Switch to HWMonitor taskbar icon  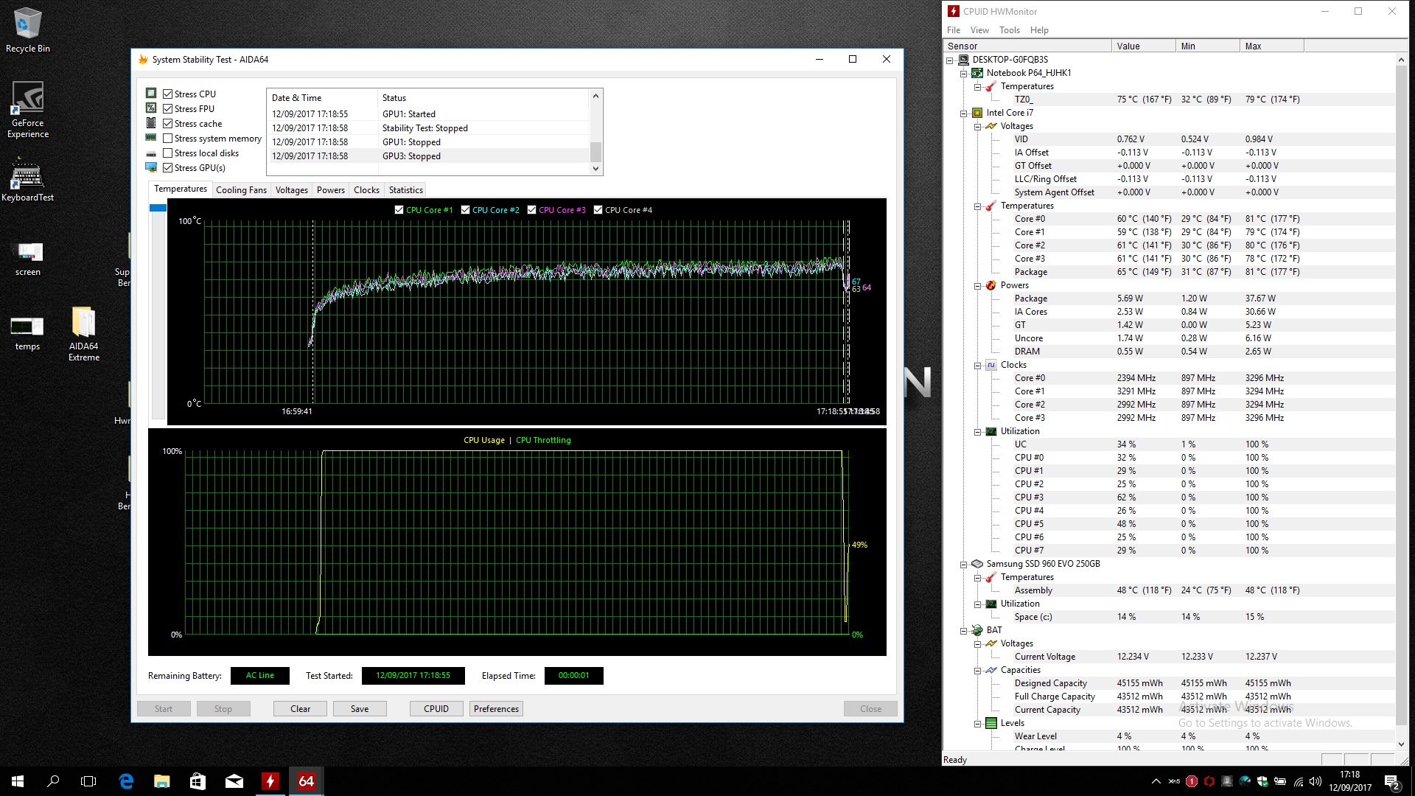(x=270, y=781)
